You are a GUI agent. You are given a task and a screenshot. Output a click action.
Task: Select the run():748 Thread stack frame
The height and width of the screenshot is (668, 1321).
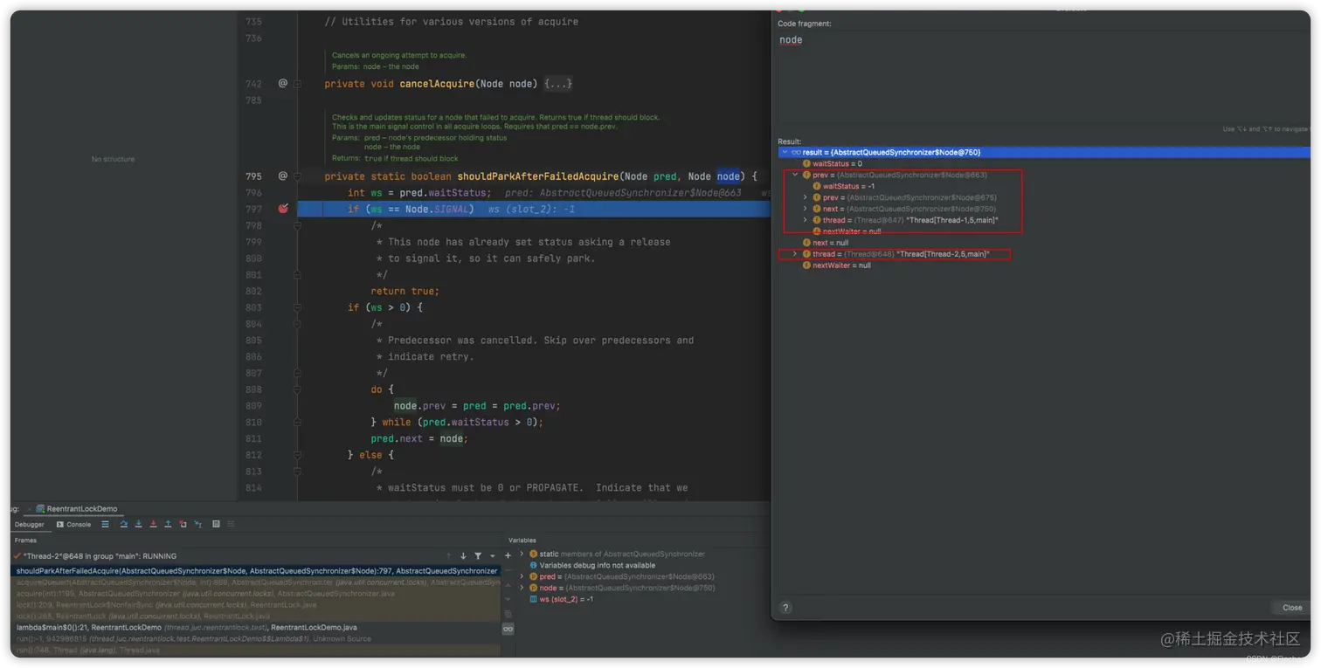(256, 650)
